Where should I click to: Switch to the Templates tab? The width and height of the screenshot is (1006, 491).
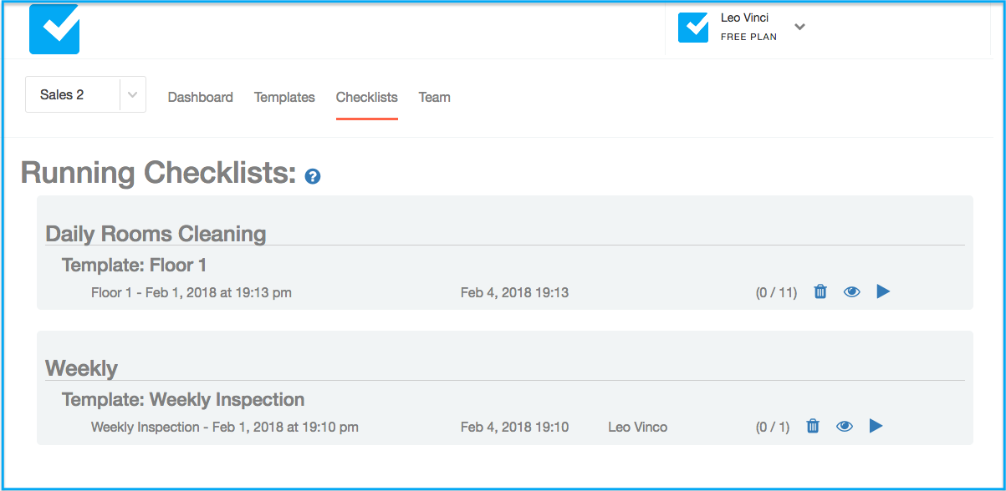(284, 97)
